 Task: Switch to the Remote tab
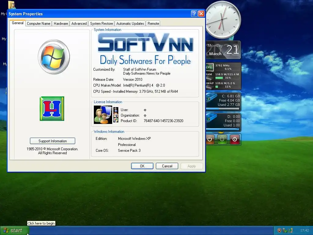click(153, 24)
